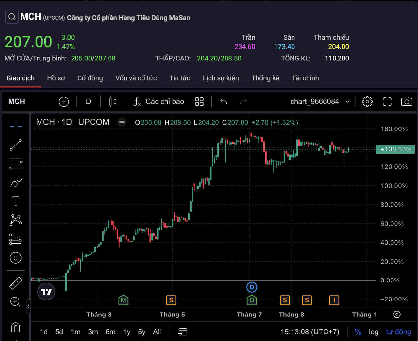Open the candlestick chart type menu
418x341 pixels.
coord(113,102)
